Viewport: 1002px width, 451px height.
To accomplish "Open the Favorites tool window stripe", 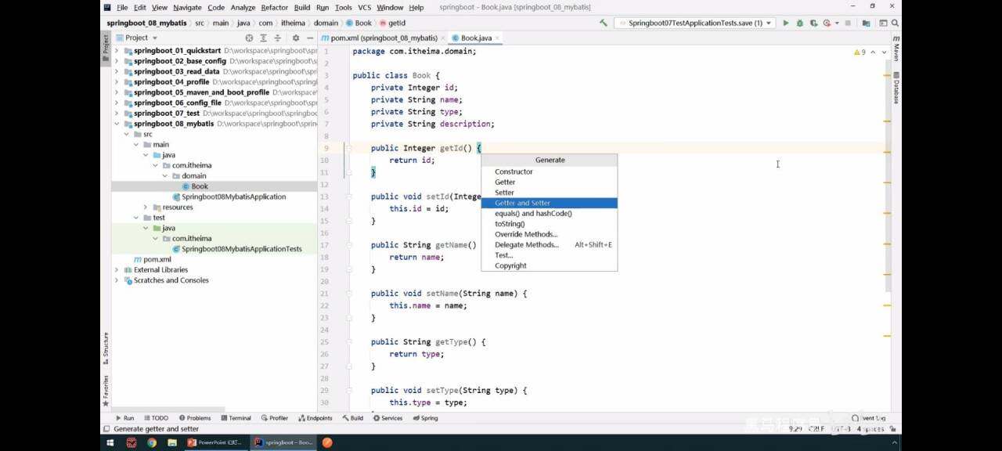I will (106, 391).
